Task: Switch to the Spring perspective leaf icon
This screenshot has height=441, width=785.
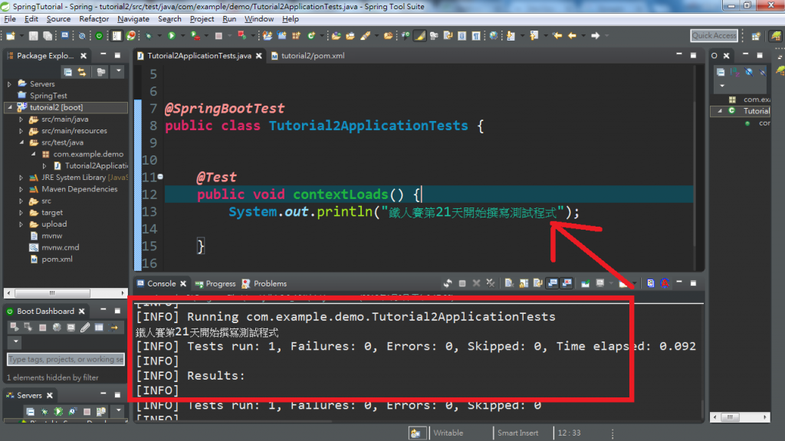Action: pyautogui.click(x=776, y=35)
